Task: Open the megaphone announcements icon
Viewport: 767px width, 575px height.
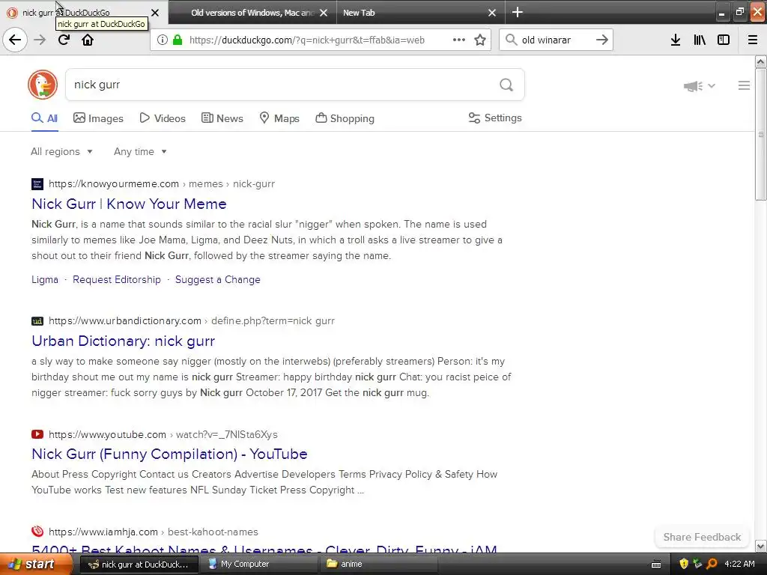Action: (x=693, y=86)
